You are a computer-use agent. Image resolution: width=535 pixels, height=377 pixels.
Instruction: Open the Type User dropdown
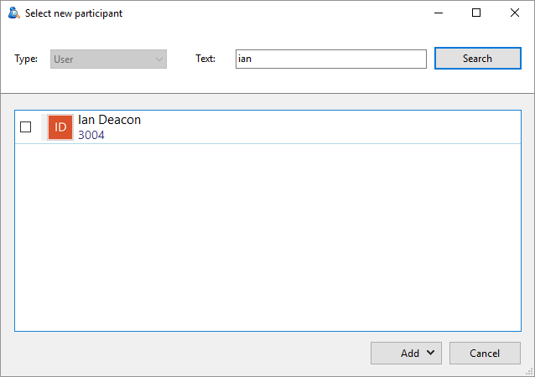(108, 59)
